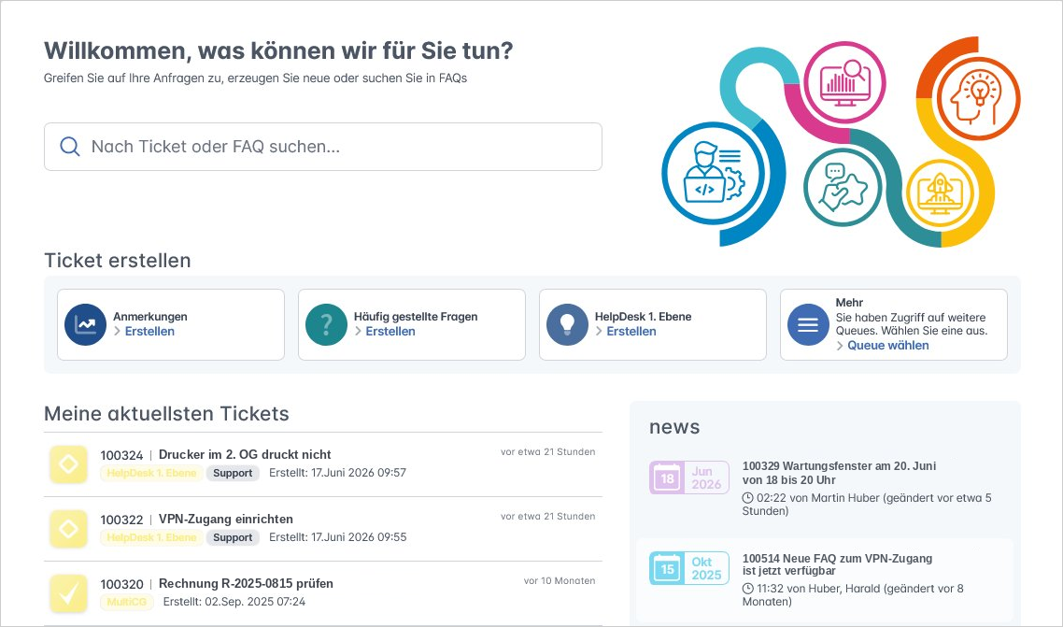Click the 'news' heading
Screen dimensions: 1063x627
pyautogui.click(x=674, y=427)
